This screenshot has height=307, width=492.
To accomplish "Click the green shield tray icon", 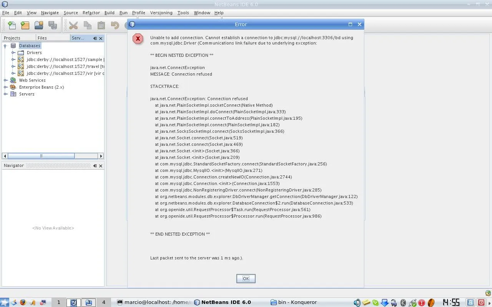I will point(376,303).
